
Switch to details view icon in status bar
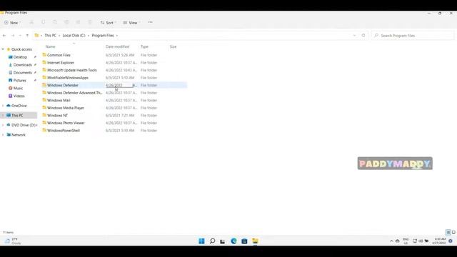[448, 232]
